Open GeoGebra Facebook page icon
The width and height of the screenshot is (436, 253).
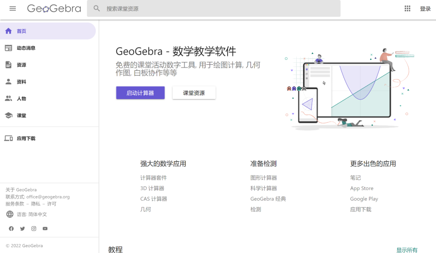point(11,228)
